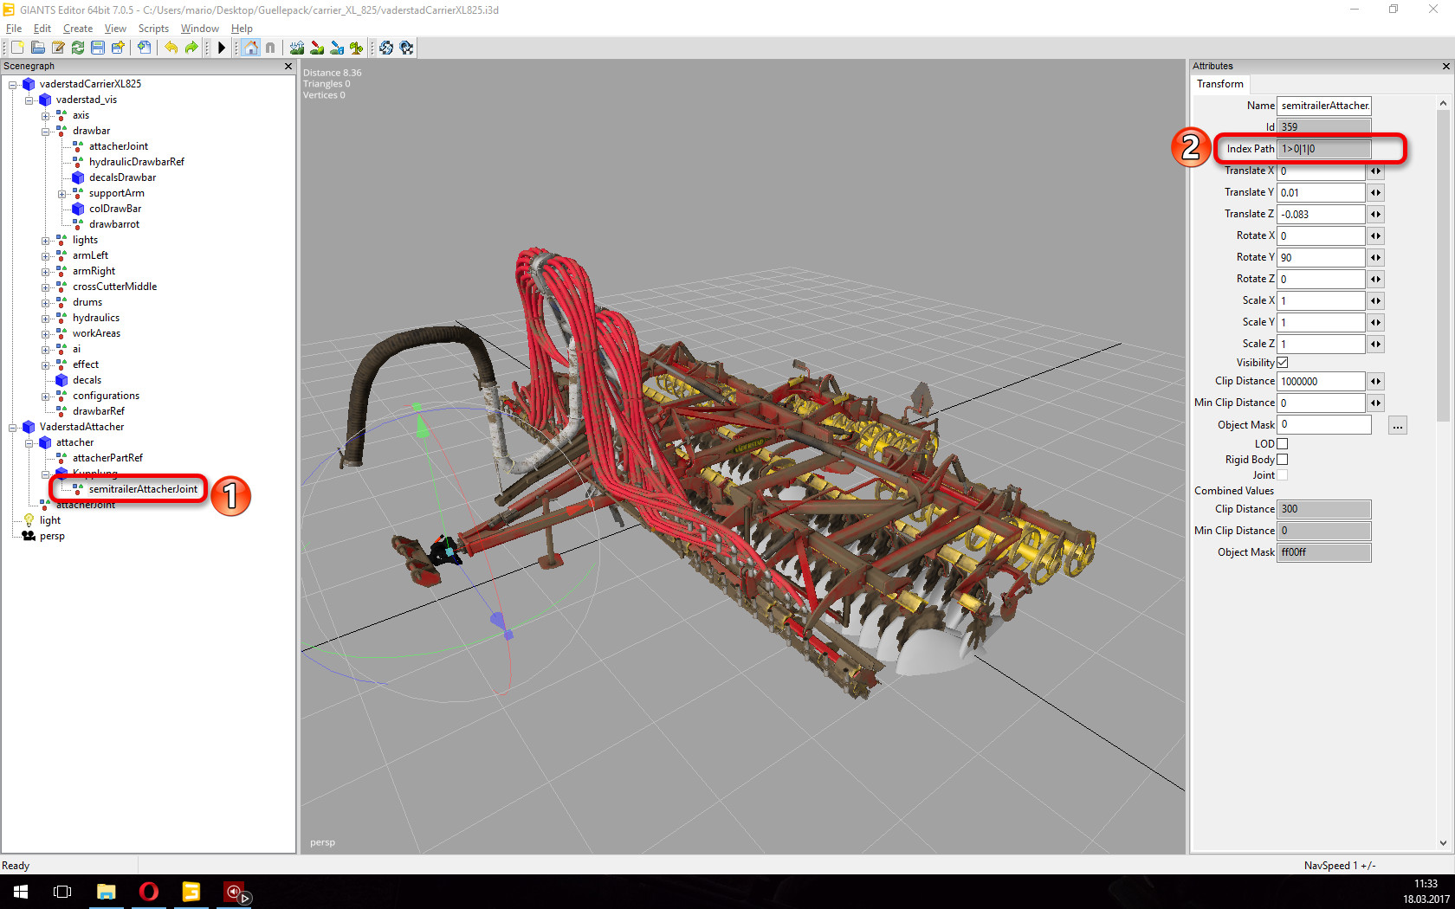This screenshot has width=1455, height=909.
Task: Select the terrain sculpt mode icon
Action: (297, 48)
